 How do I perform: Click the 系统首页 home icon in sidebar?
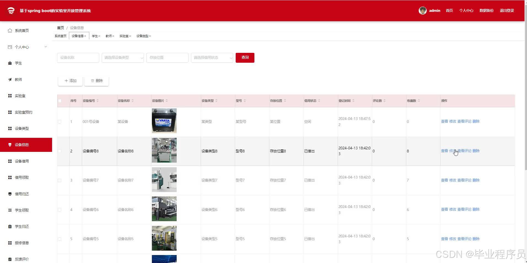click(x=10, y=31)
